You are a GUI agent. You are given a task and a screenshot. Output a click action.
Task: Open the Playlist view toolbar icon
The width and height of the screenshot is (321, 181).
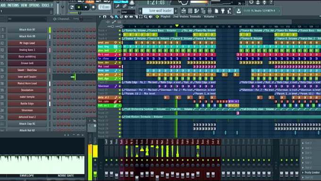(x=184, y=11)
